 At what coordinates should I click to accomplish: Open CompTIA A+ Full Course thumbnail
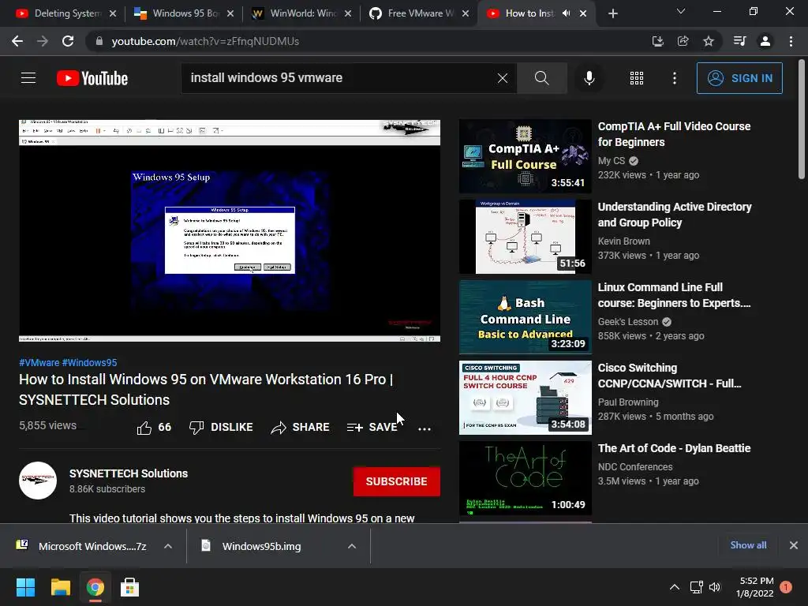click(525, 156)
